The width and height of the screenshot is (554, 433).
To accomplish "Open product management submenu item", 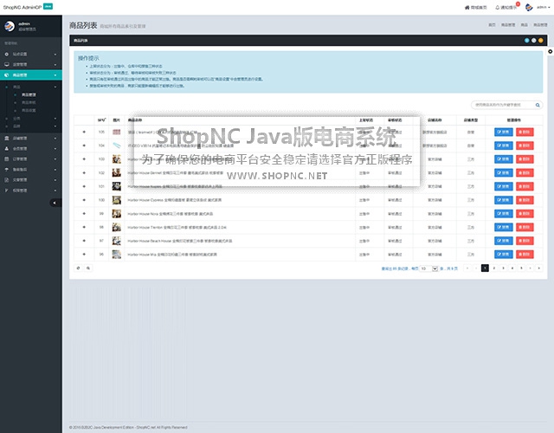I will tap(29, 94).
